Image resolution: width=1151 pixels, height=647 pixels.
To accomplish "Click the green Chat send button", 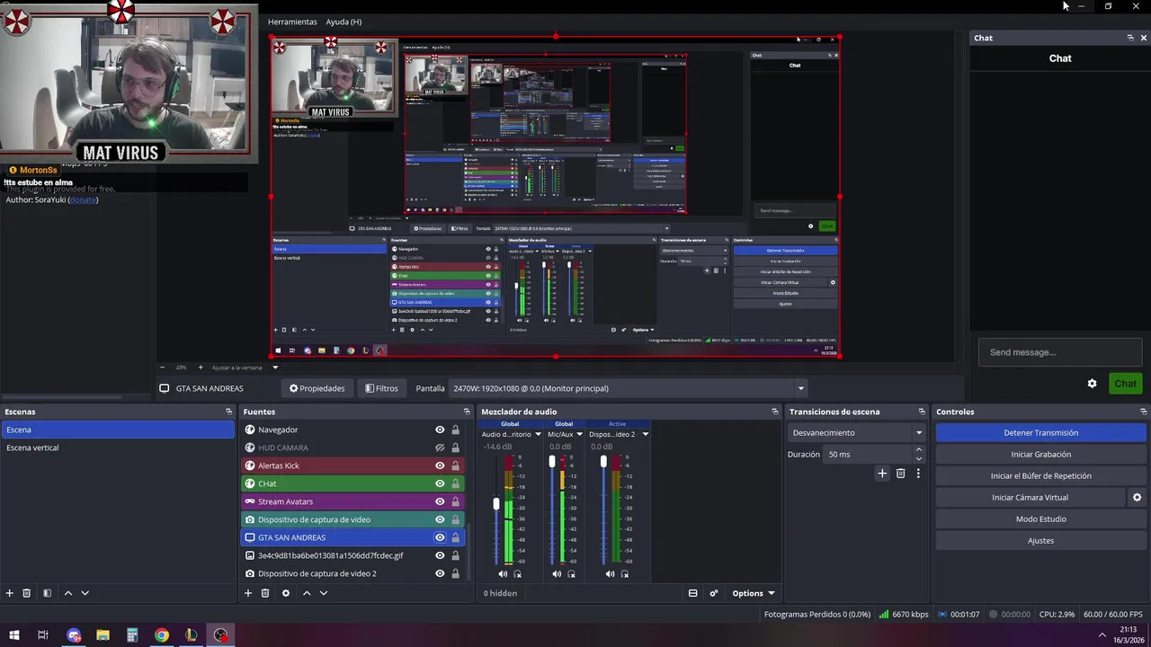I will pyautogui.click(x=1125, y=384).
